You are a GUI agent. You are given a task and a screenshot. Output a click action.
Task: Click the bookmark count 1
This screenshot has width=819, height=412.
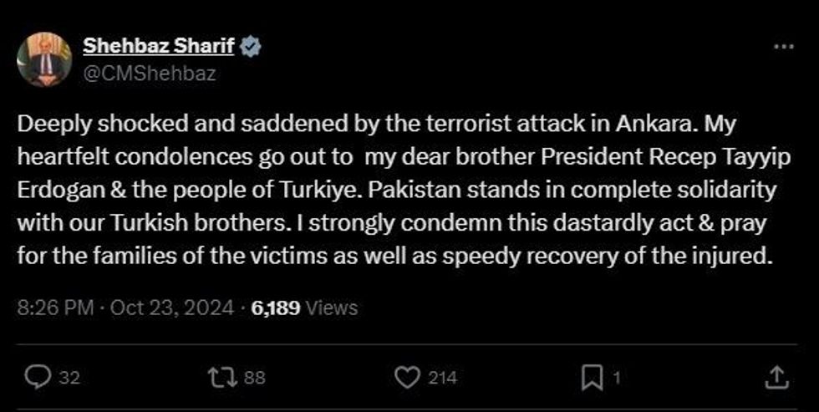click(x=617, y=378)
